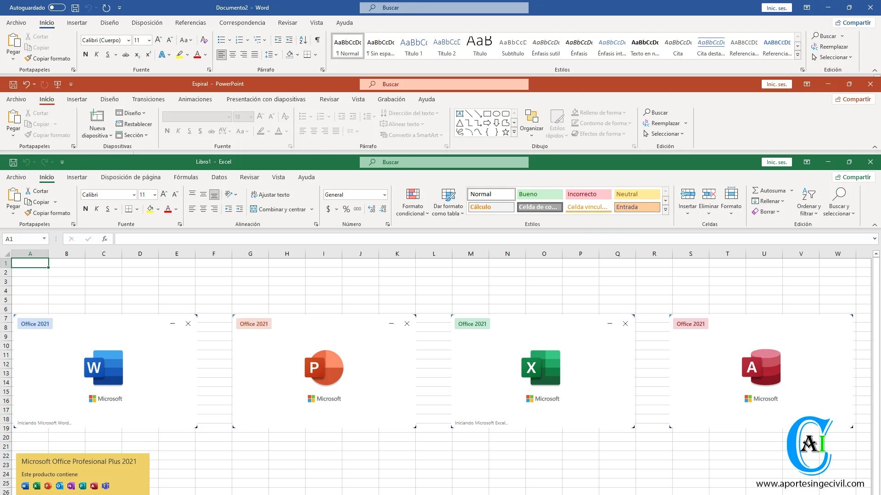Click Compartir button in PowerPoint
Viewport: 881px width, 495px height.
coord(853,99)
